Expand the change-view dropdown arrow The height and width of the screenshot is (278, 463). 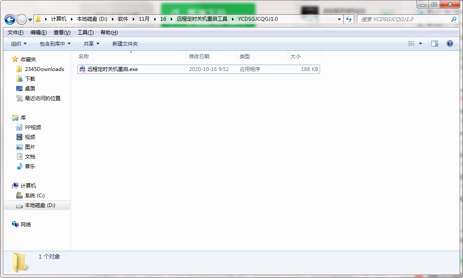[x=421, y=43]
